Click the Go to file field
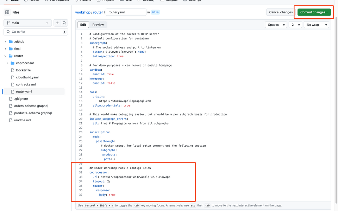The height and width of the screenshot is (211, 338). (x=36, y=32)
